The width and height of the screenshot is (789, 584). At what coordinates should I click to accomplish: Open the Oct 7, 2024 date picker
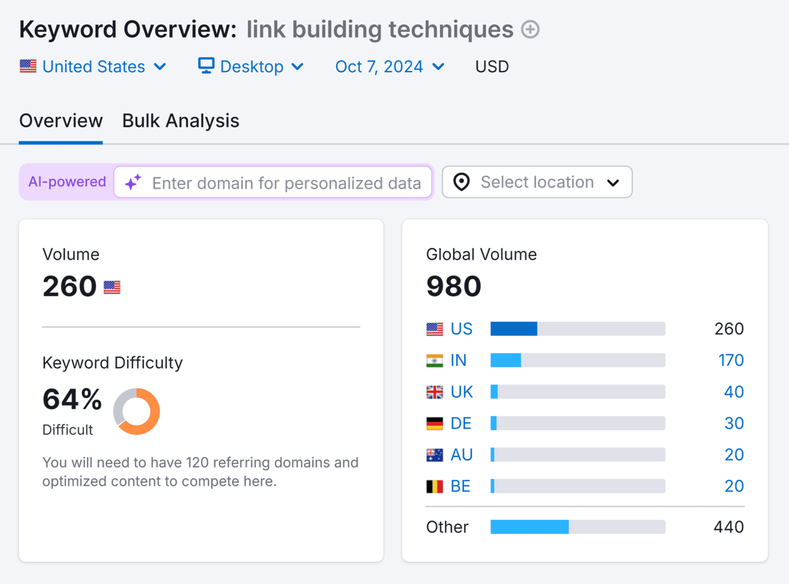point(438,66)
